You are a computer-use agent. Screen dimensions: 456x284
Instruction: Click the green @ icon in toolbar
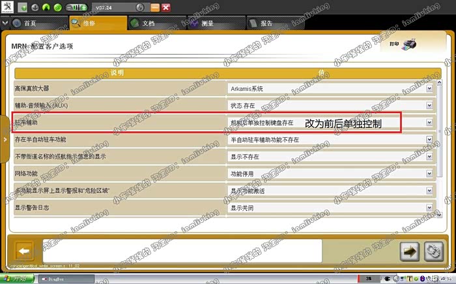[x=57, y=8]
